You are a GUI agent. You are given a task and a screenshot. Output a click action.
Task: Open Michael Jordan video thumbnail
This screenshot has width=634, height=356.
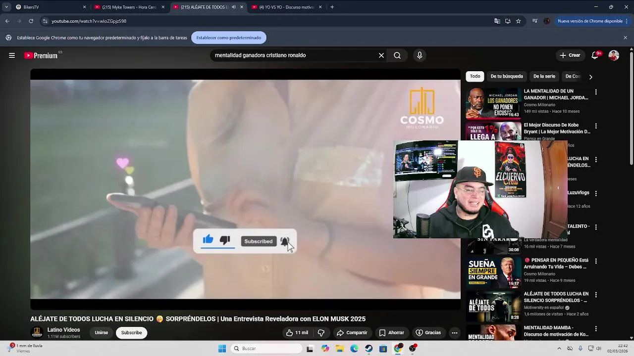point(493,103)
